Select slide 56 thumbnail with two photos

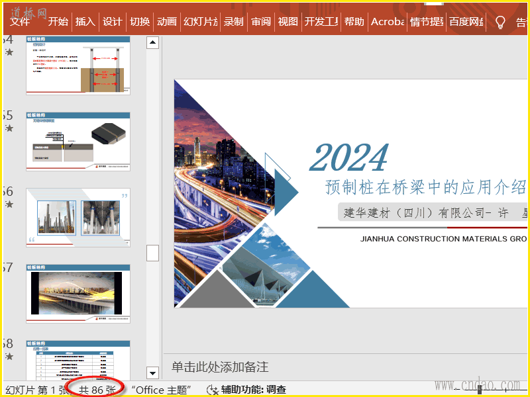click(x=78, y=218)
